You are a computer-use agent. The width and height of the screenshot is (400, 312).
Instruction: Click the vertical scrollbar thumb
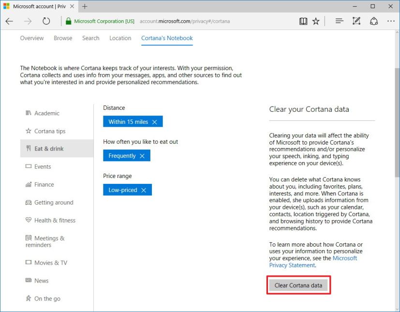point(397,122)
